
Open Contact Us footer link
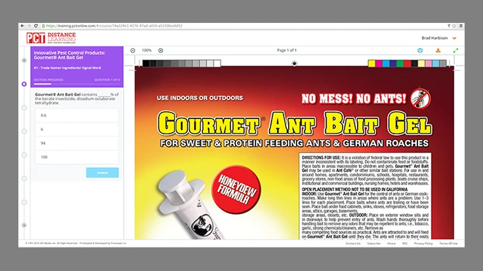click(x=353, y=243)
